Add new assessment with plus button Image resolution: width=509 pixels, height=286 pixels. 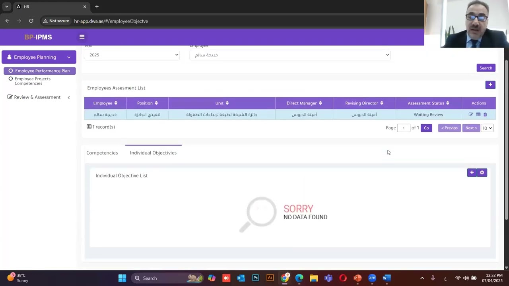pos(490,85)
